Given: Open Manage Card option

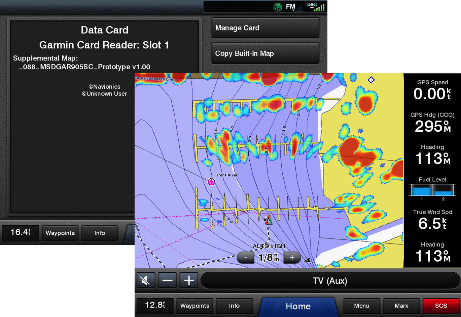Looking at the screenshot, I should tap(265, 28).
